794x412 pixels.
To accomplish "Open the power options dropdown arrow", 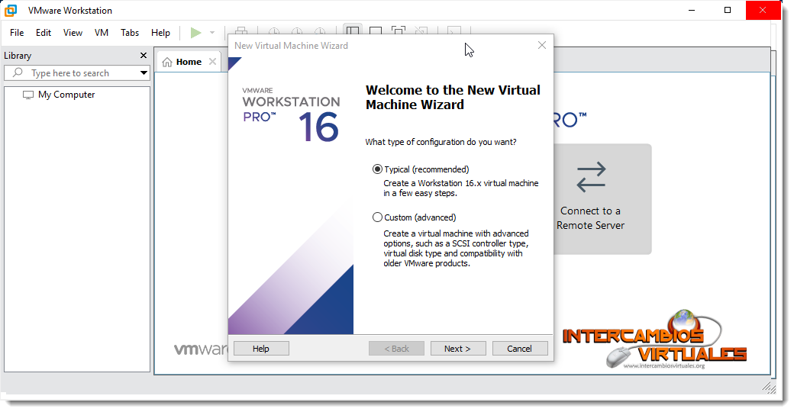I will pos(212,33).
